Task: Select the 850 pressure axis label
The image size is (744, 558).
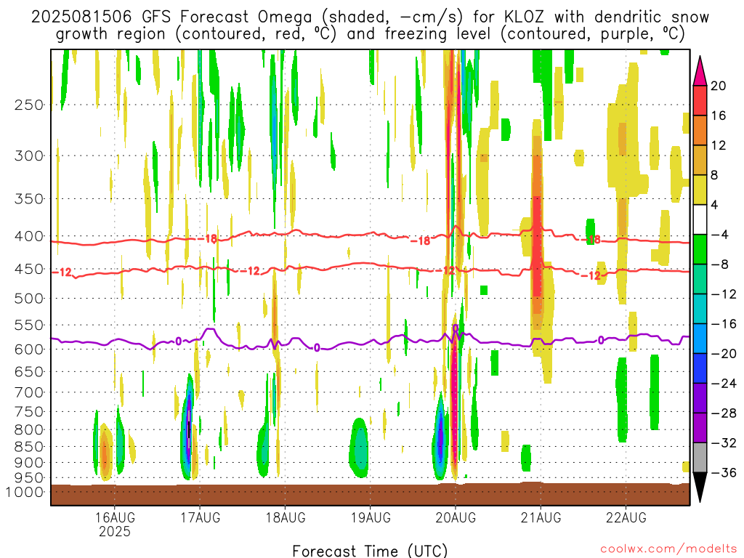Action: point(28,447)
